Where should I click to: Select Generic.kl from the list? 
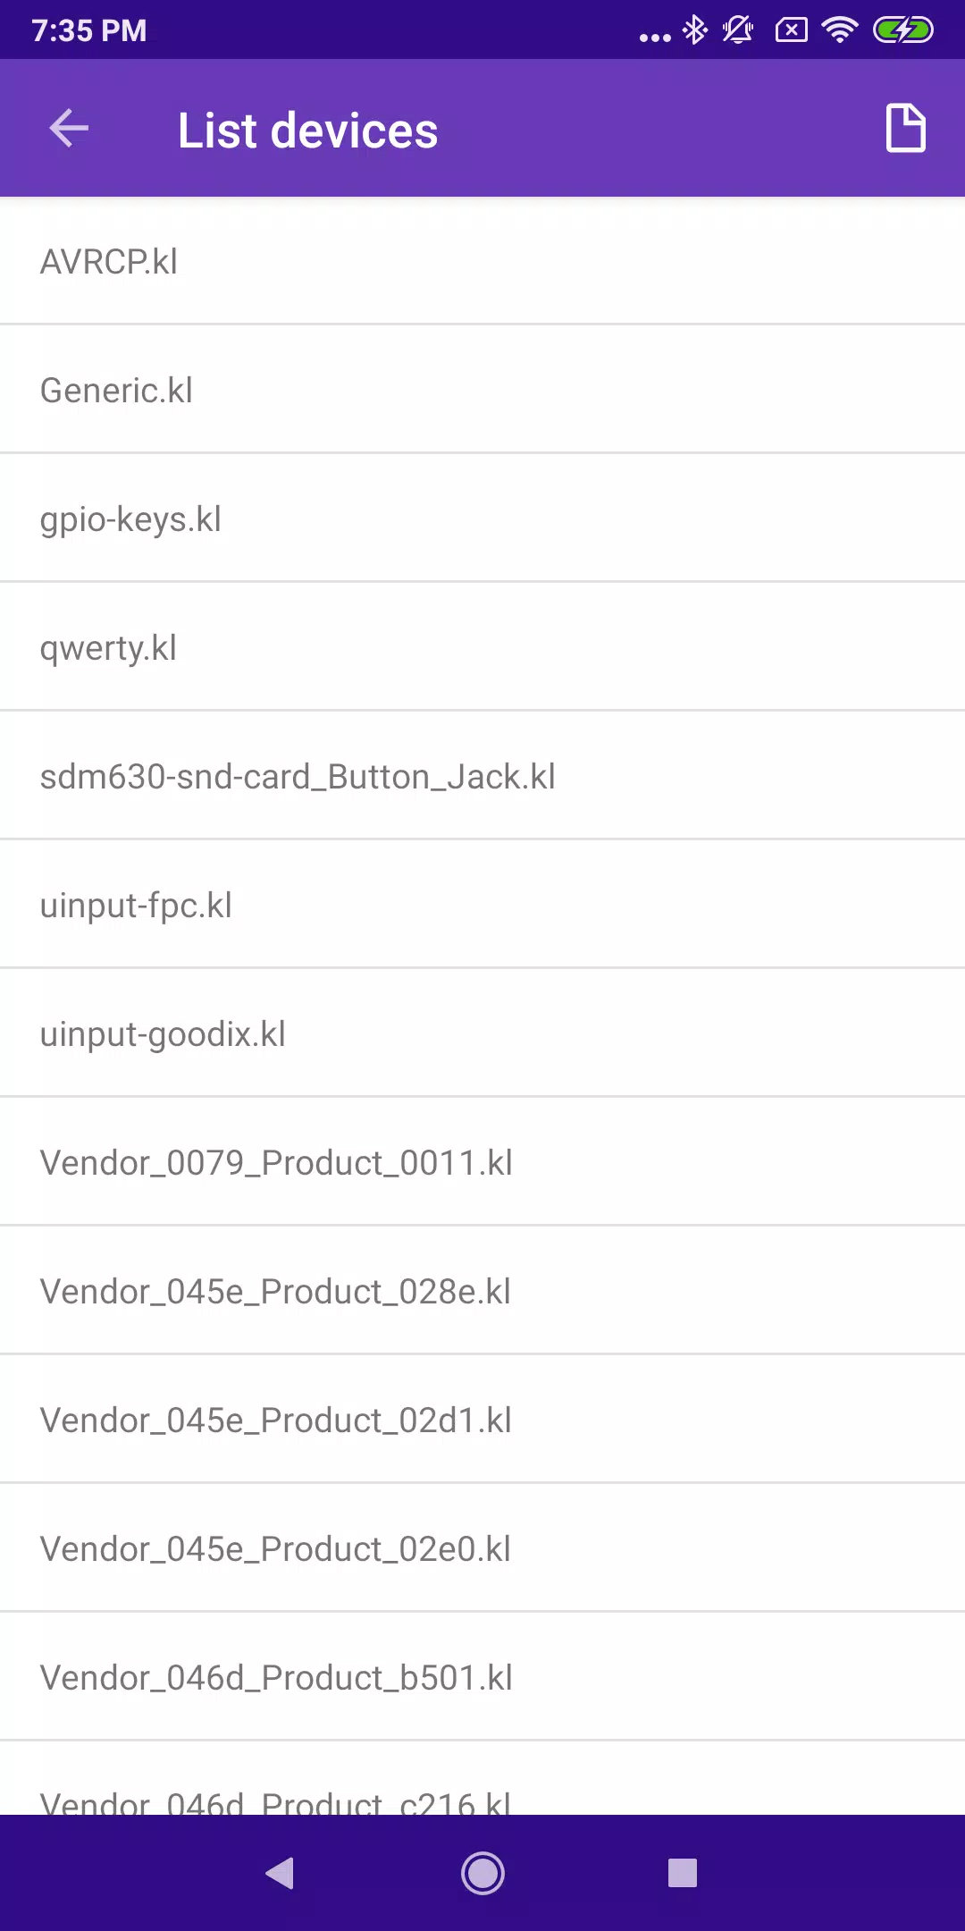click(x=482, y=390)
